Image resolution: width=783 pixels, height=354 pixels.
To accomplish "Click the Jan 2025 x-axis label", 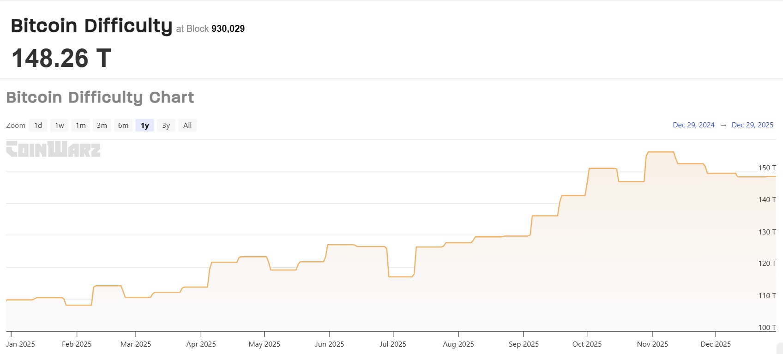I will pos(21,344).
